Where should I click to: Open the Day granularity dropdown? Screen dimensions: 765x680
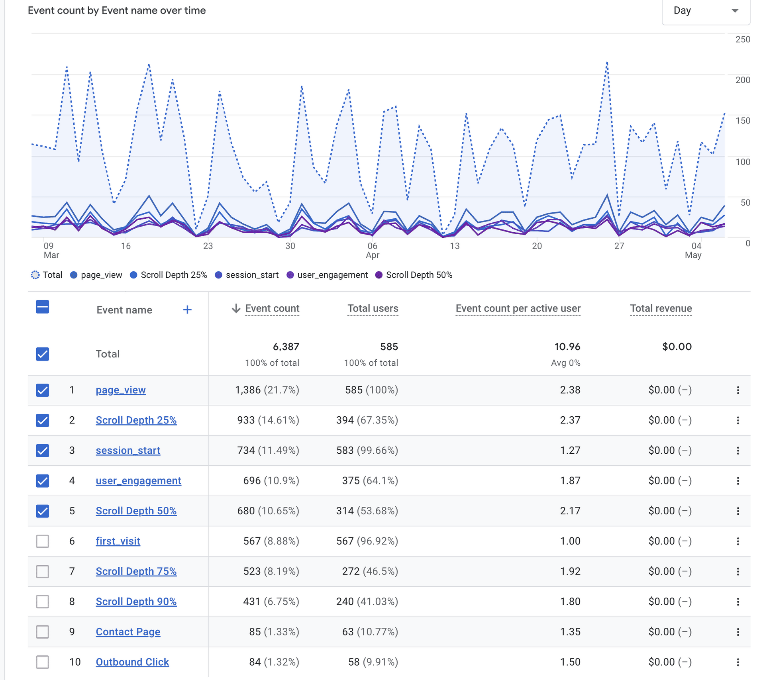point(705,11)
